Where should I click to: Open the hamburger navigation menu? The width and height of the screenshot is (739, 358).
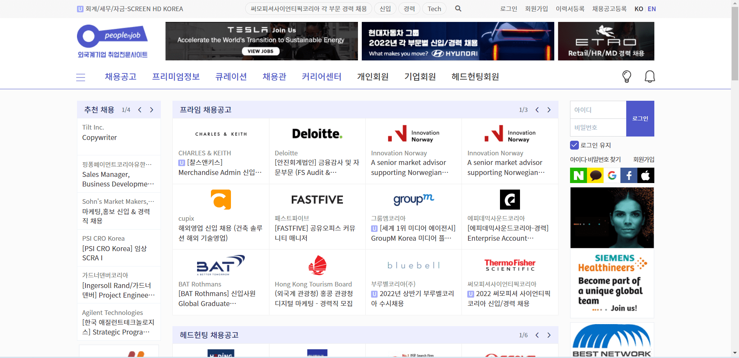pos(80,77)
